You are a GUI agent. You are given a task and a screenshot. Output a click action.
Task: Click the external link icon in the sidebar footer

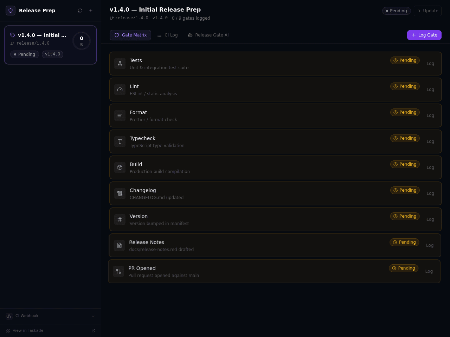[x=94, y=331]
